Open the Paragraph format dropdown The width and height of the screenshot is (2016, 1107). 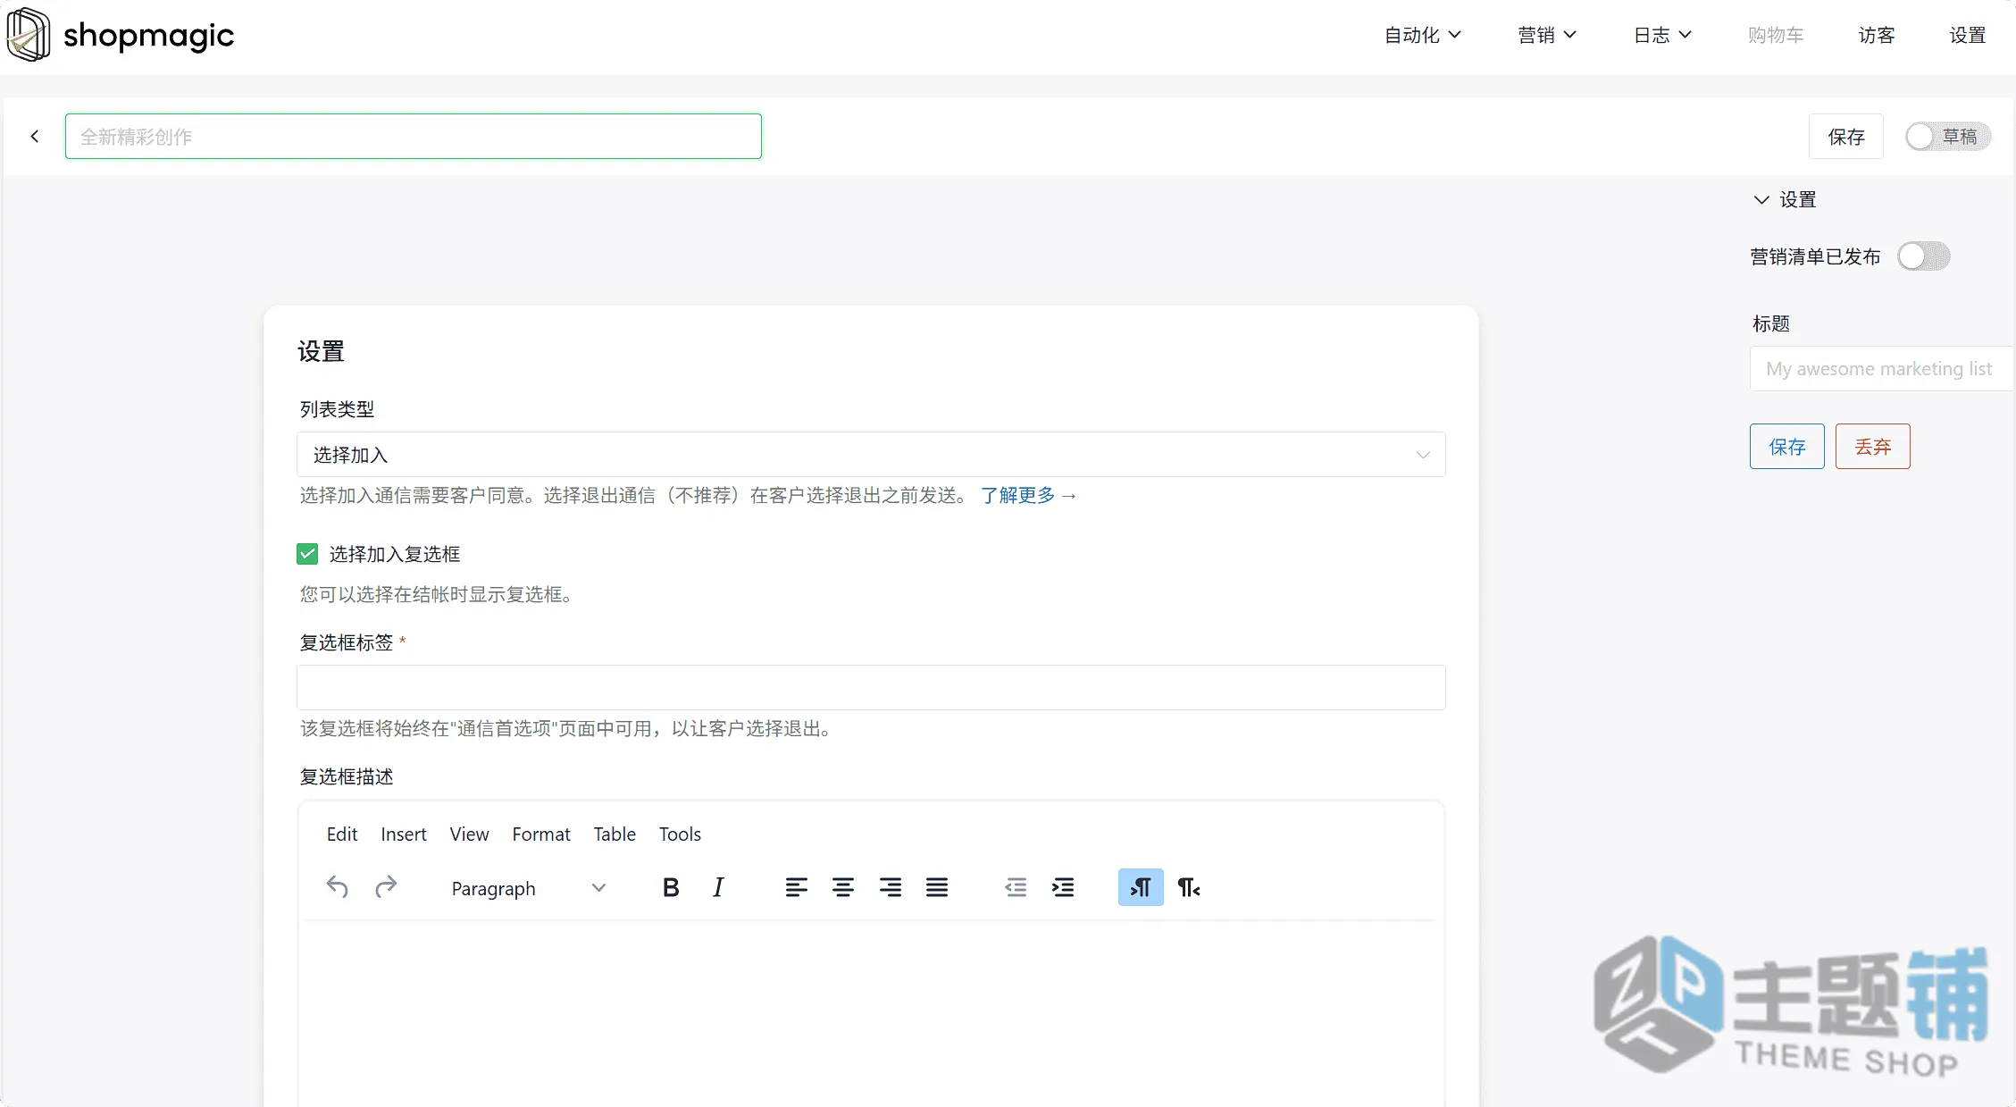(528, 888)
